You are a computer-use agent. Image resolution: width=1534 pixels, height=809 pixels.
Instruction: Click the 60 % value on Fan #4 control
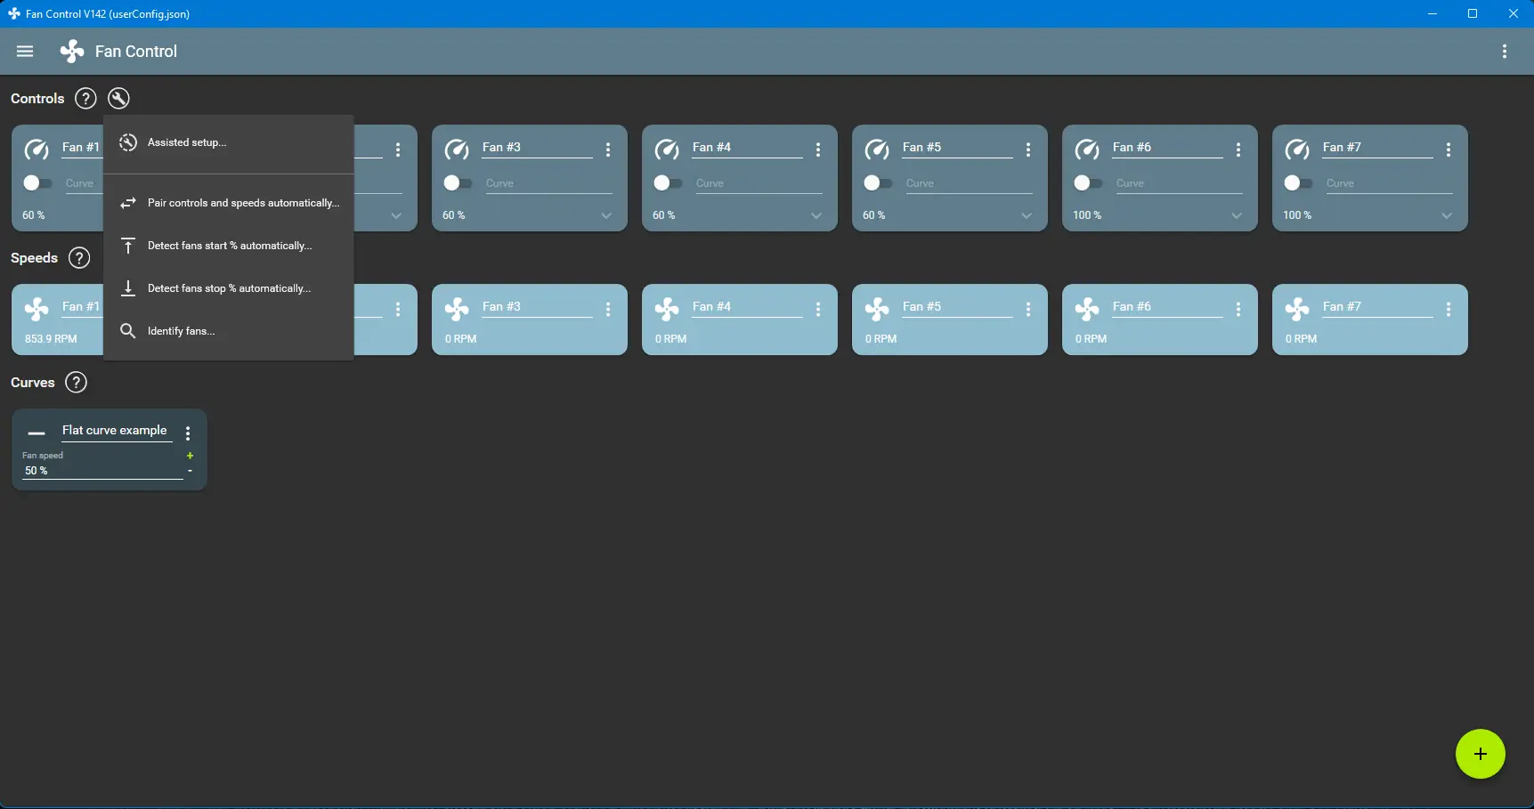pos(664,215)
